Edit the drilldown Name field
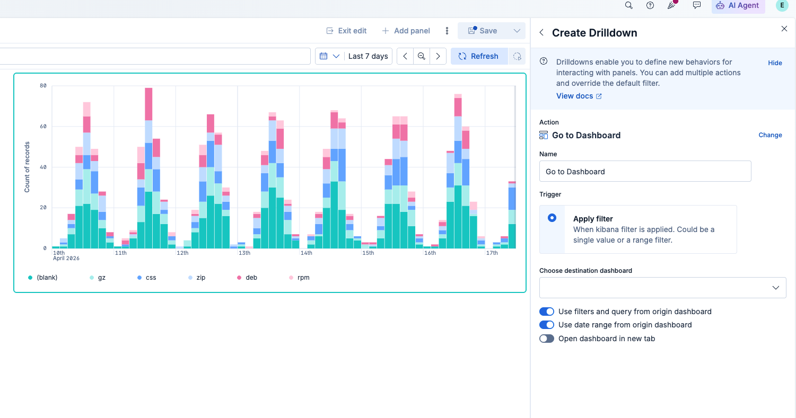Screen dimensions: 796x418 coord(645,171)
